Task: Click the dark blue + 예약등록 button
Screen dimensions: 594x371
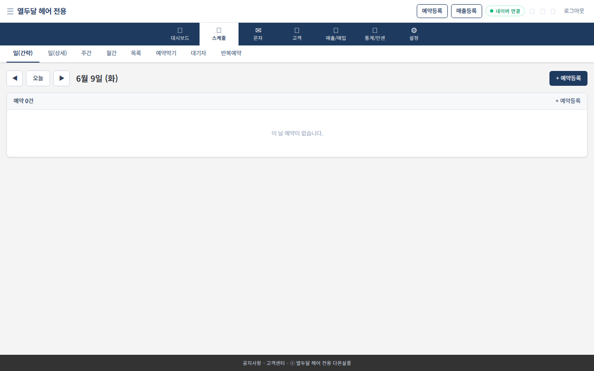Action: coord(568,78)
